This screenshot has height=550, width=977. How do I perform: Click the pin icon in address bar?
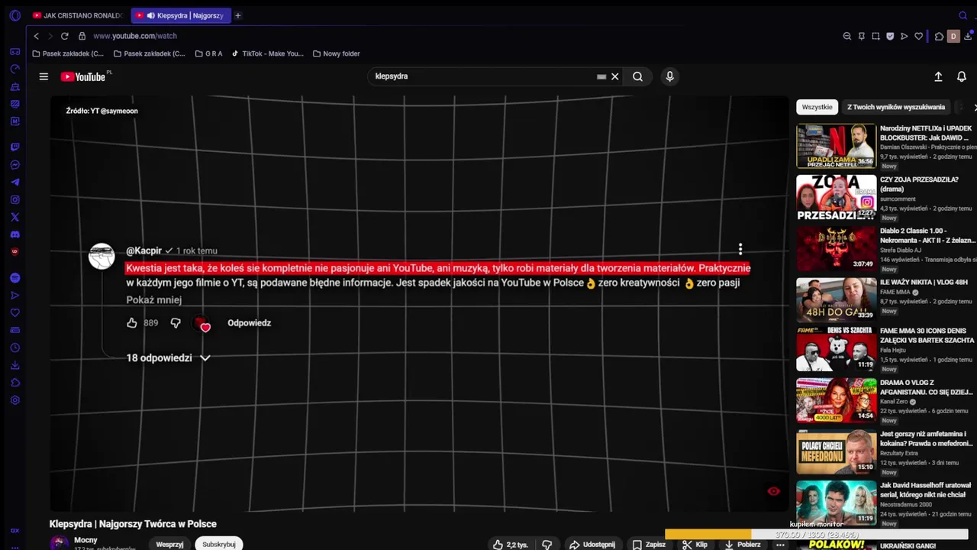pyautogui.click(x=861, y=36)
